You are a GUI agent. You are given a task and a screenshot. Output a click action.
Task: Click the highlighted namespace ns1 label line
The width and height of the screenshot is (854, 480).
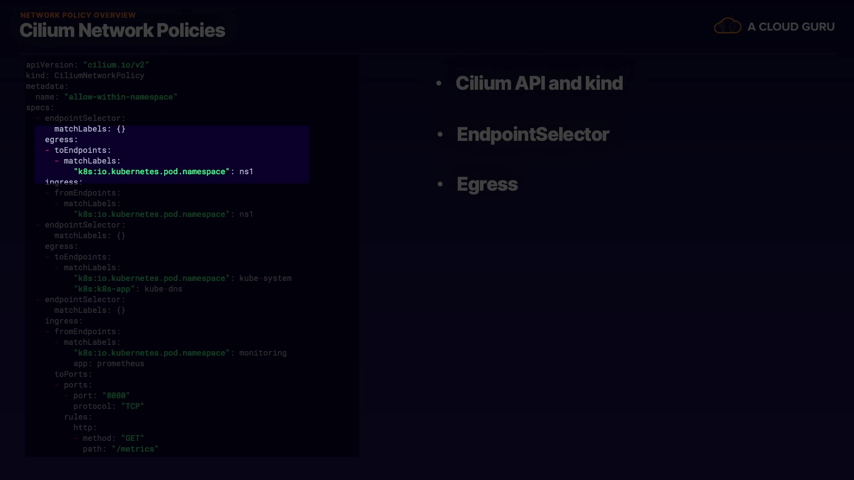(x=163, y=172)
